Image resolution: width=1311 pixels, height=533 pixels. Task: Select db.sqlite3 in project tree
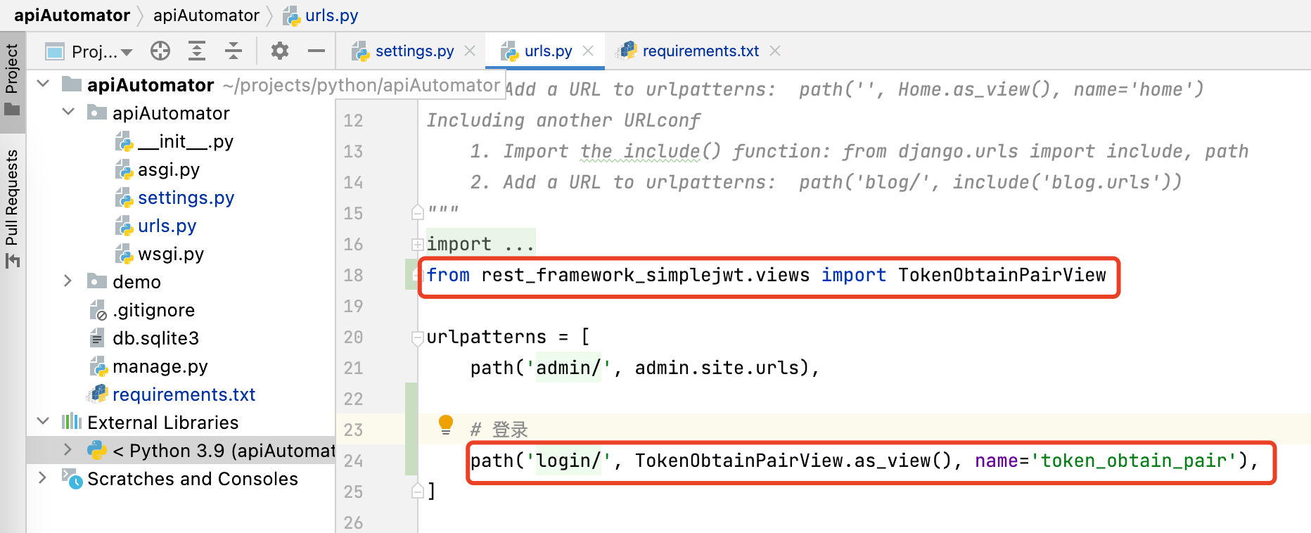tap(155, 338)
